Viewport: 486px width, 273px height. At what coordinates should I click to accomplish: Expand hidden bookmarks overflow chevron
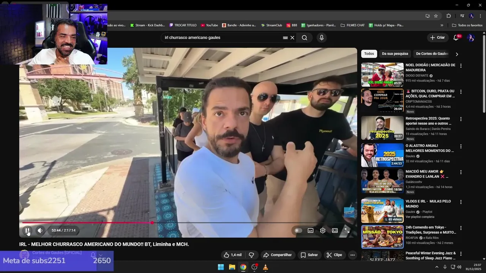pyautogui.click(x=442, y=25)
